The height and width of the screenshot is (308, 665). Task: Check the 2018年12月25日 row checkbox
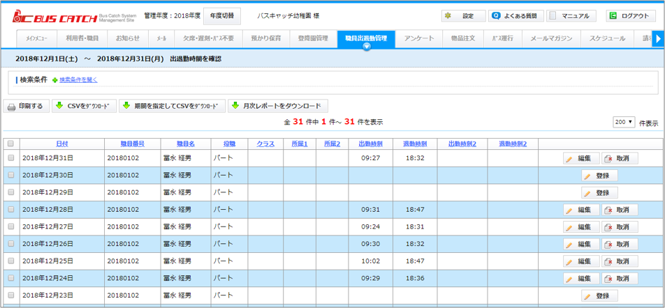(x=11, y=261)
